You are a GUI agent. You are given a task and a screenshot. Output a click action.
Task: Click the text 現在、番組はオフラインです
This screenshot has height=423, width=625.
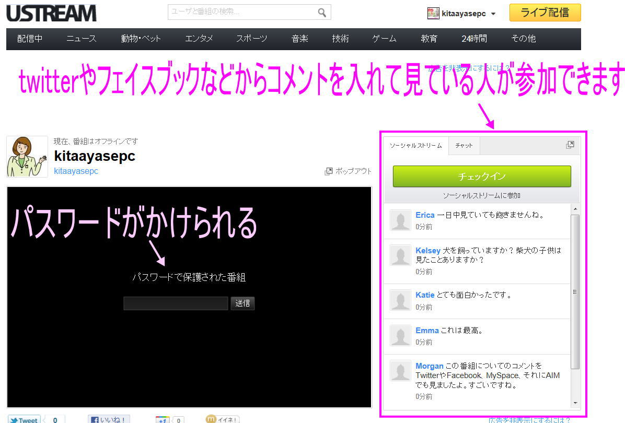coord(96,142)
